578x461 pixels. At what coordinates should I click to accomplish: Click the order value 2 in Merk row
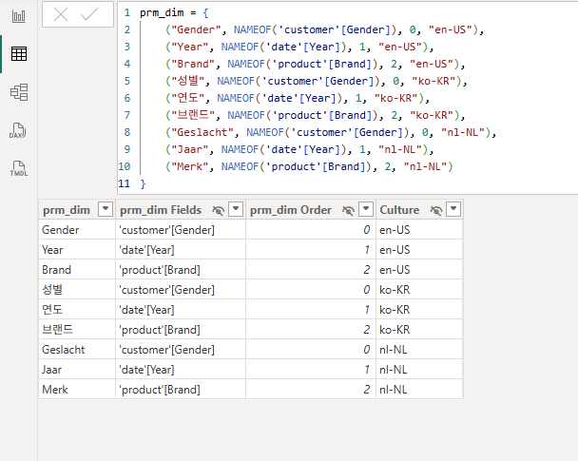pyautogui.click(x=311, y=389)
